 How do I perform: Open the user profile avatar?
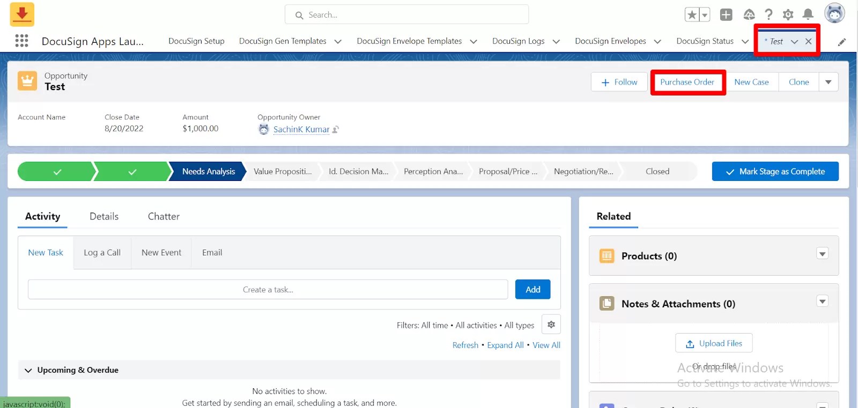click(834, 13)
